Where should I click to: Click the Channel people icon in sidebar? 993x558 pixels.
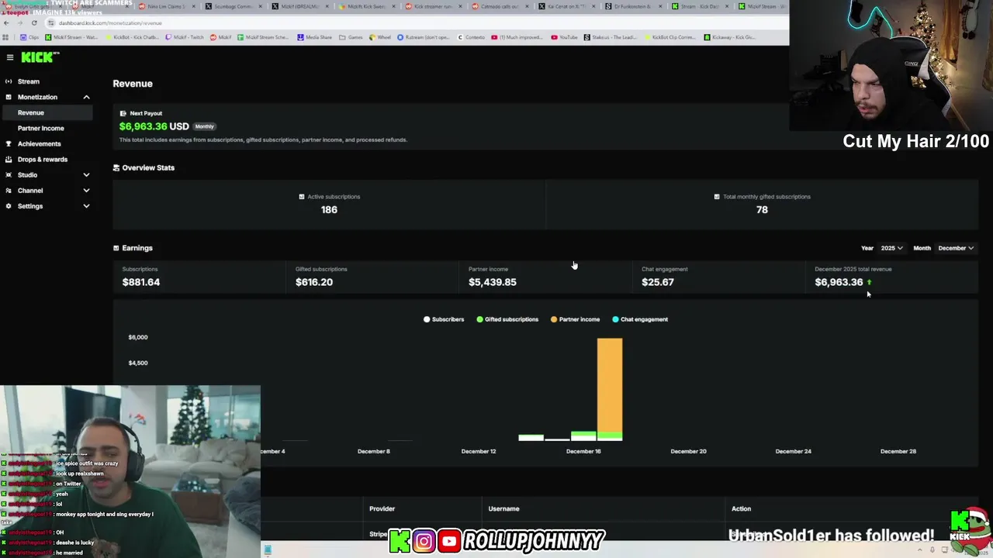pos(9,190)
